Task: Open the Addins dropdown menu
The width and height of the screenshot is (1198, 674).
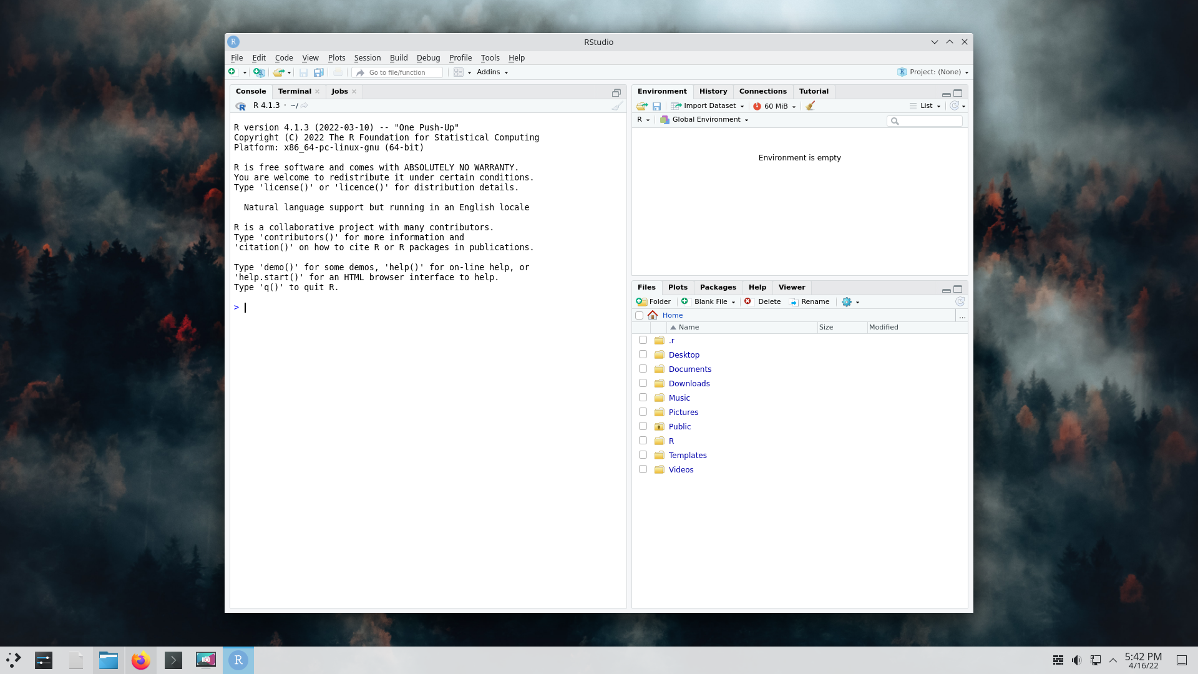Action: coord(492,72)
